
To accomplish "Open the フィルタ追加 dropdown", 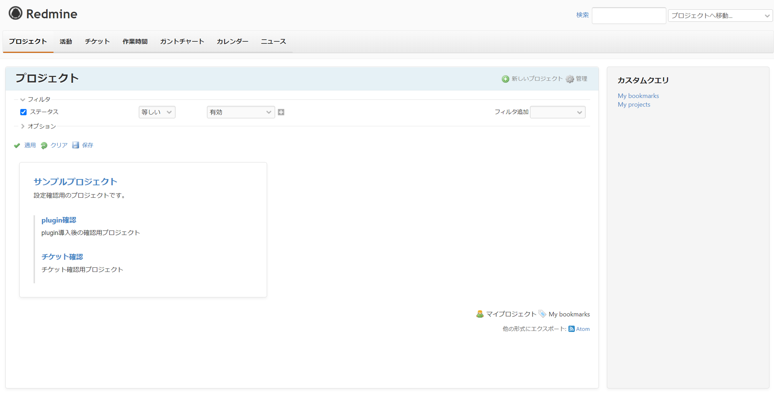I will (557, 112).
